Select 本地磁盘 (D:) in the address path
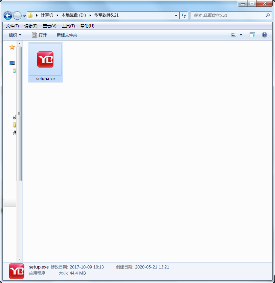Viewport: 275px width, 283px height. [74, 15]
